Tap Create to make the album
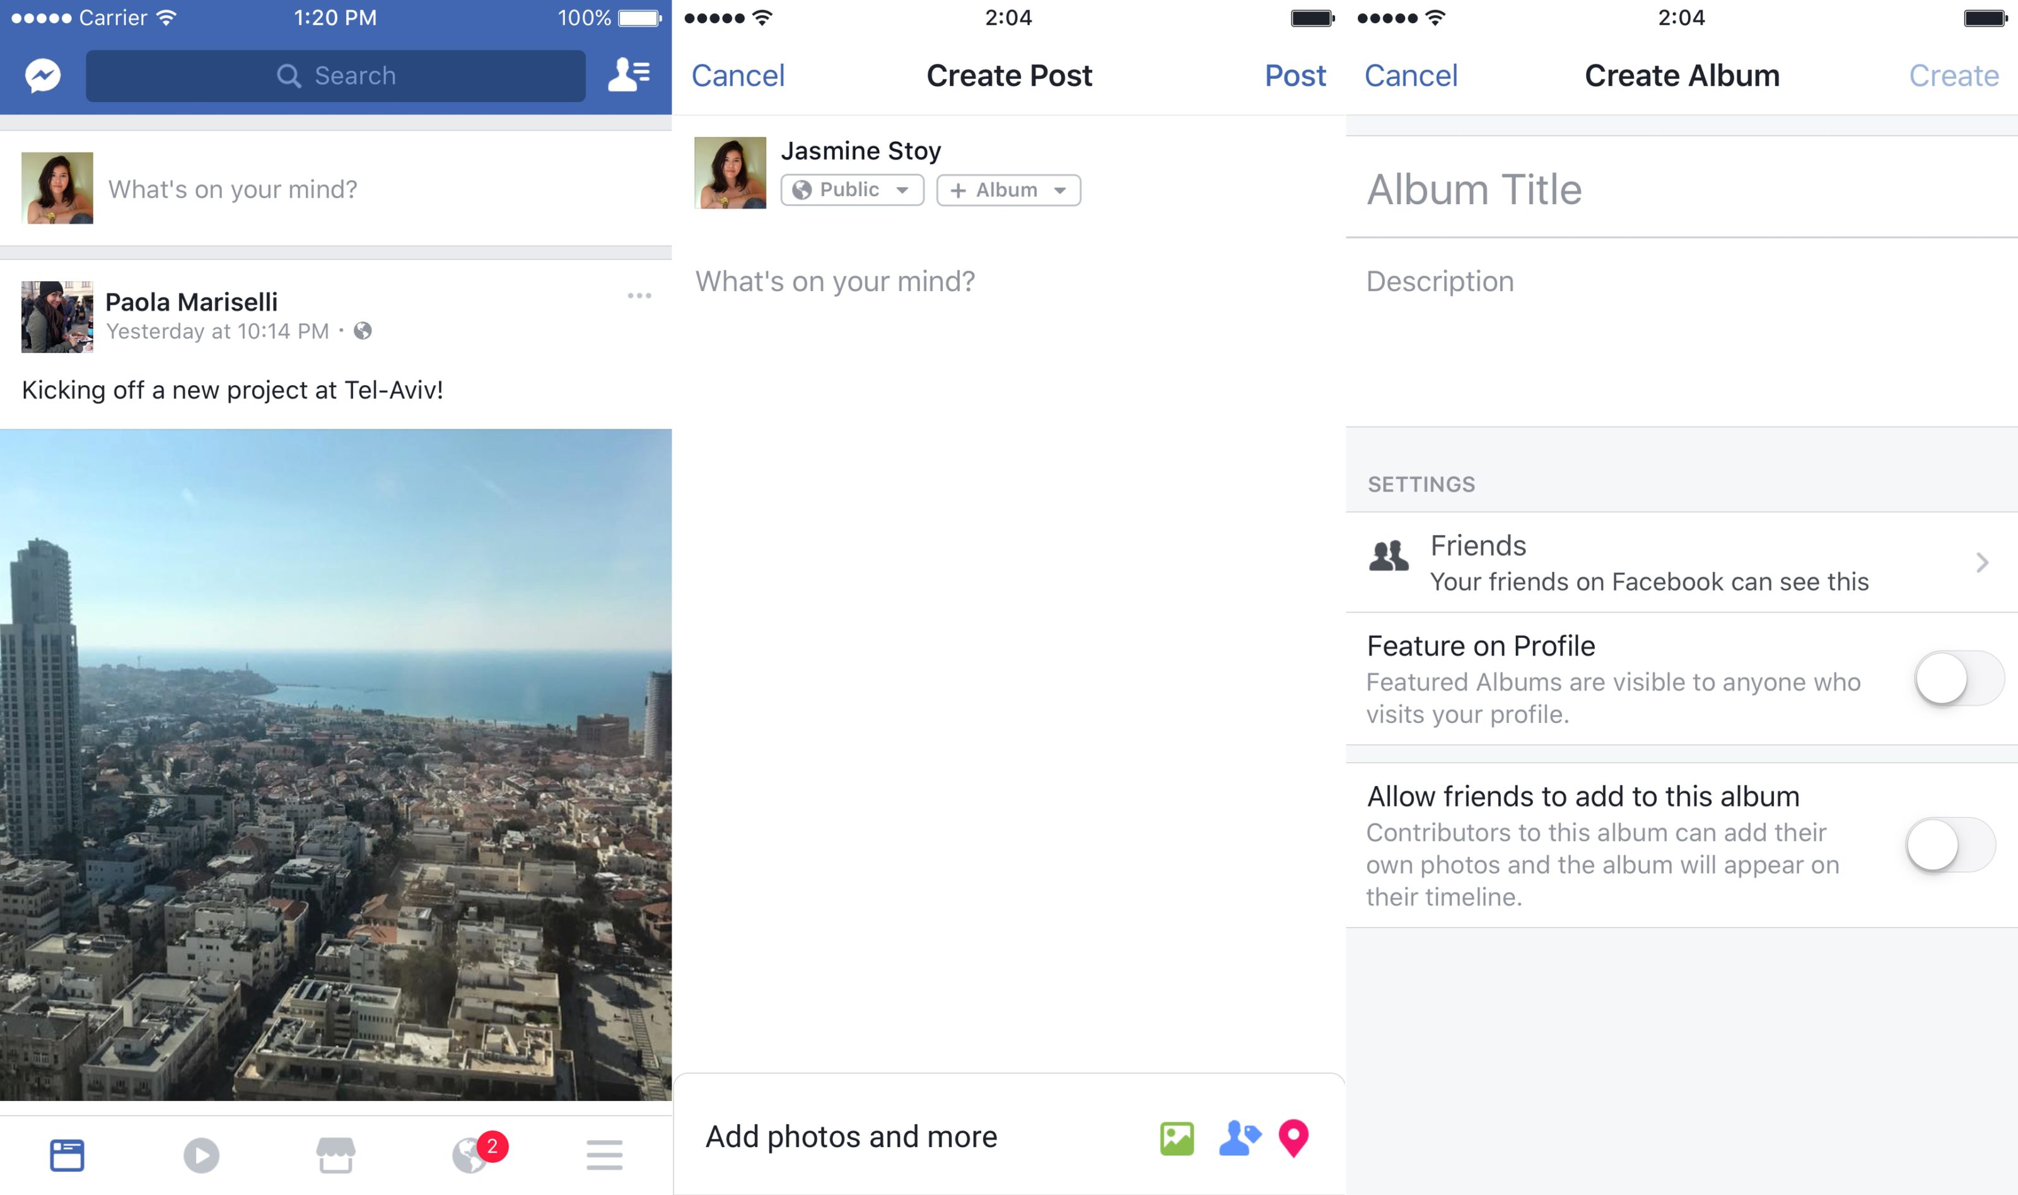This screenshot has width=2018, height=1195. click(1954, 76)
